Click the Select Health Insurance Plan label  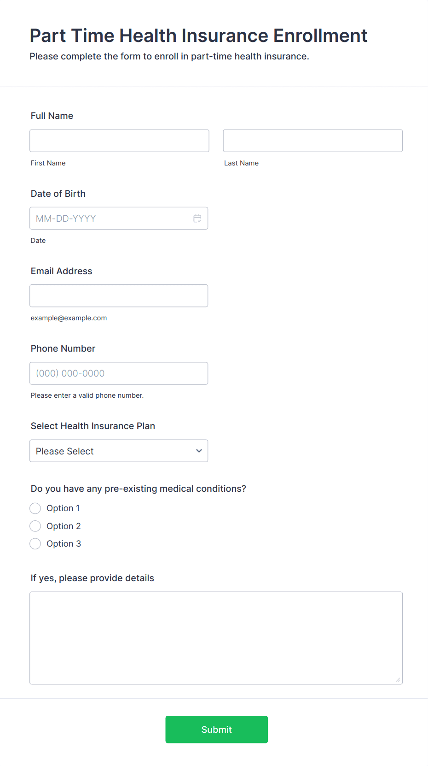[x=93, y=426]
